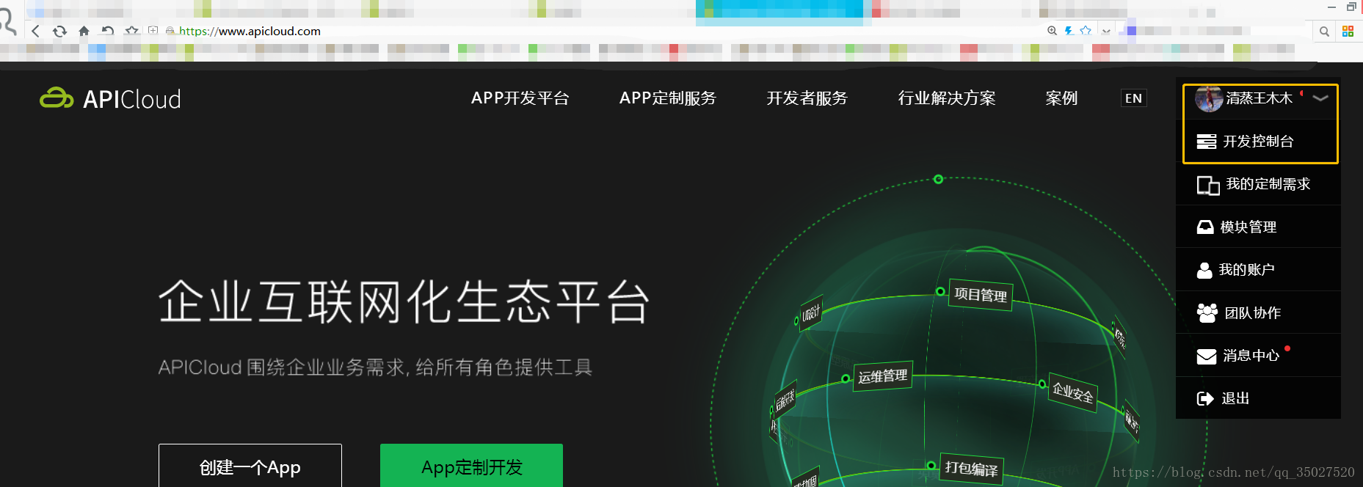Open the browser home page icon
This screenshot has height=487, width=1363.
click(x=84, y=31)
